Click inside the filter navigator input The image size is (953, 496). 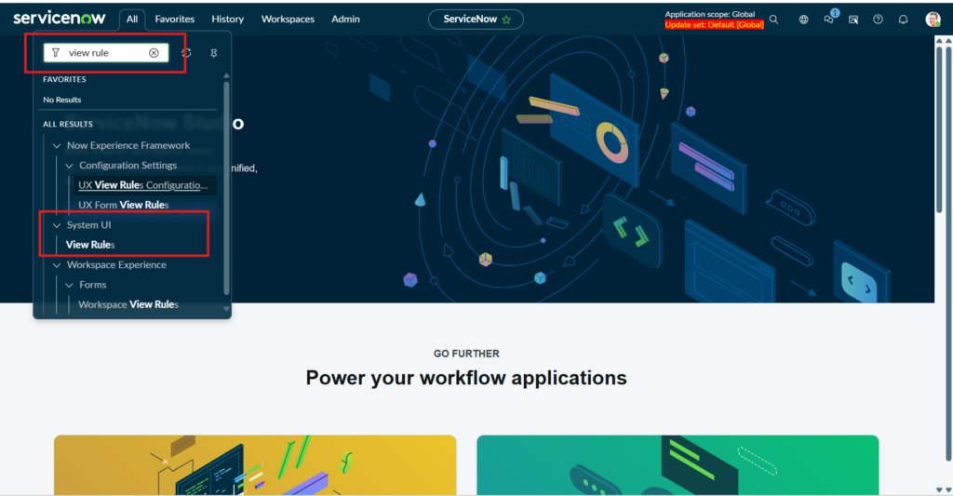tap(102, 53)
